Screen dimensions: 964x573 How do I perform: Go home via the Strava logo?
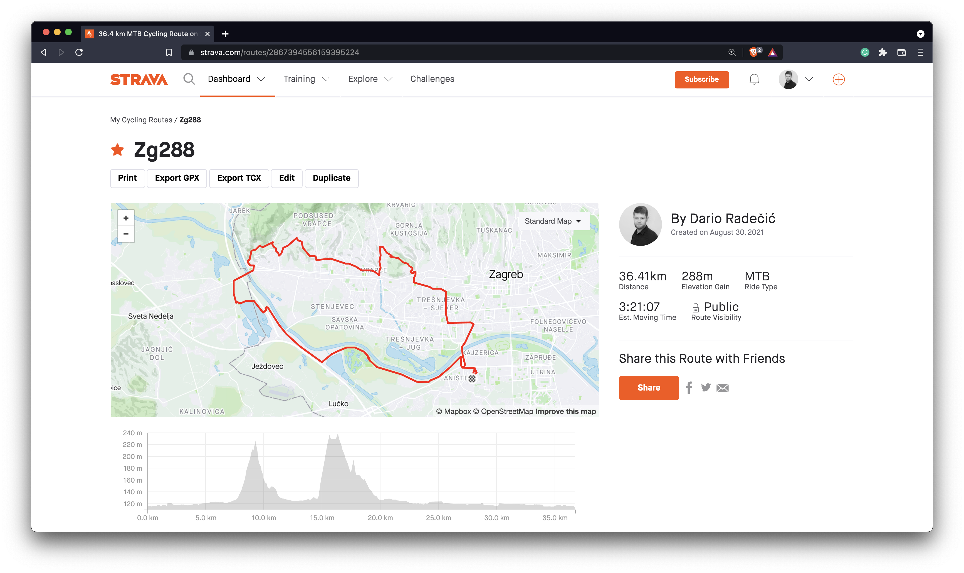[139, 80]
